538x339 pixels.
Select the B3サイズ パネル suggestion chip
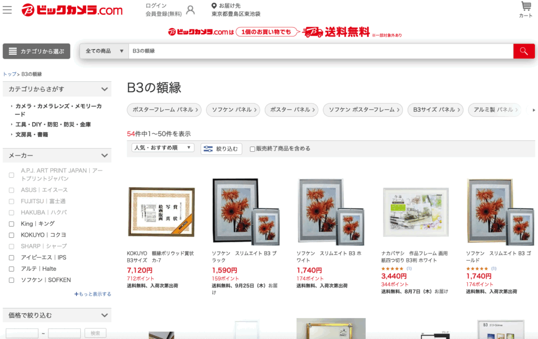point(436,110)
